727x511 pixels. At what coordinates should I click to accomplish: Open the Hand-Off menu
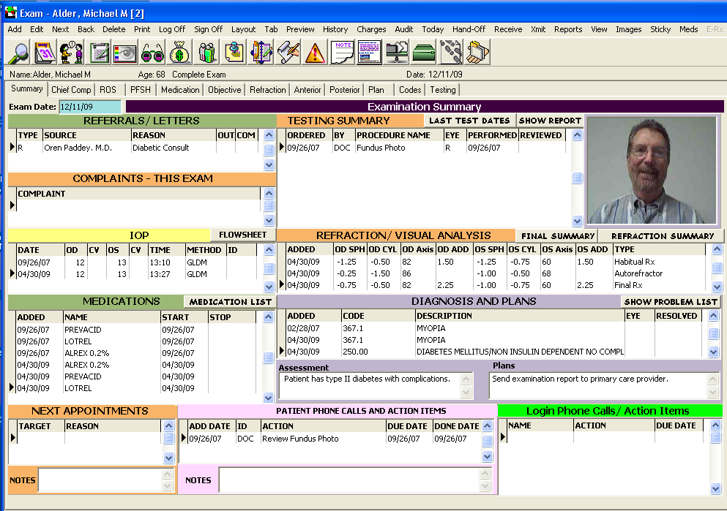tap(469, 29)
